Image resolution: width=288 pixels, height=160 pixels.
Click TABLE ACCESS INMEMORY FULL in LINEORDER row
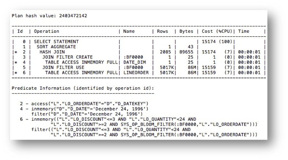81,72
